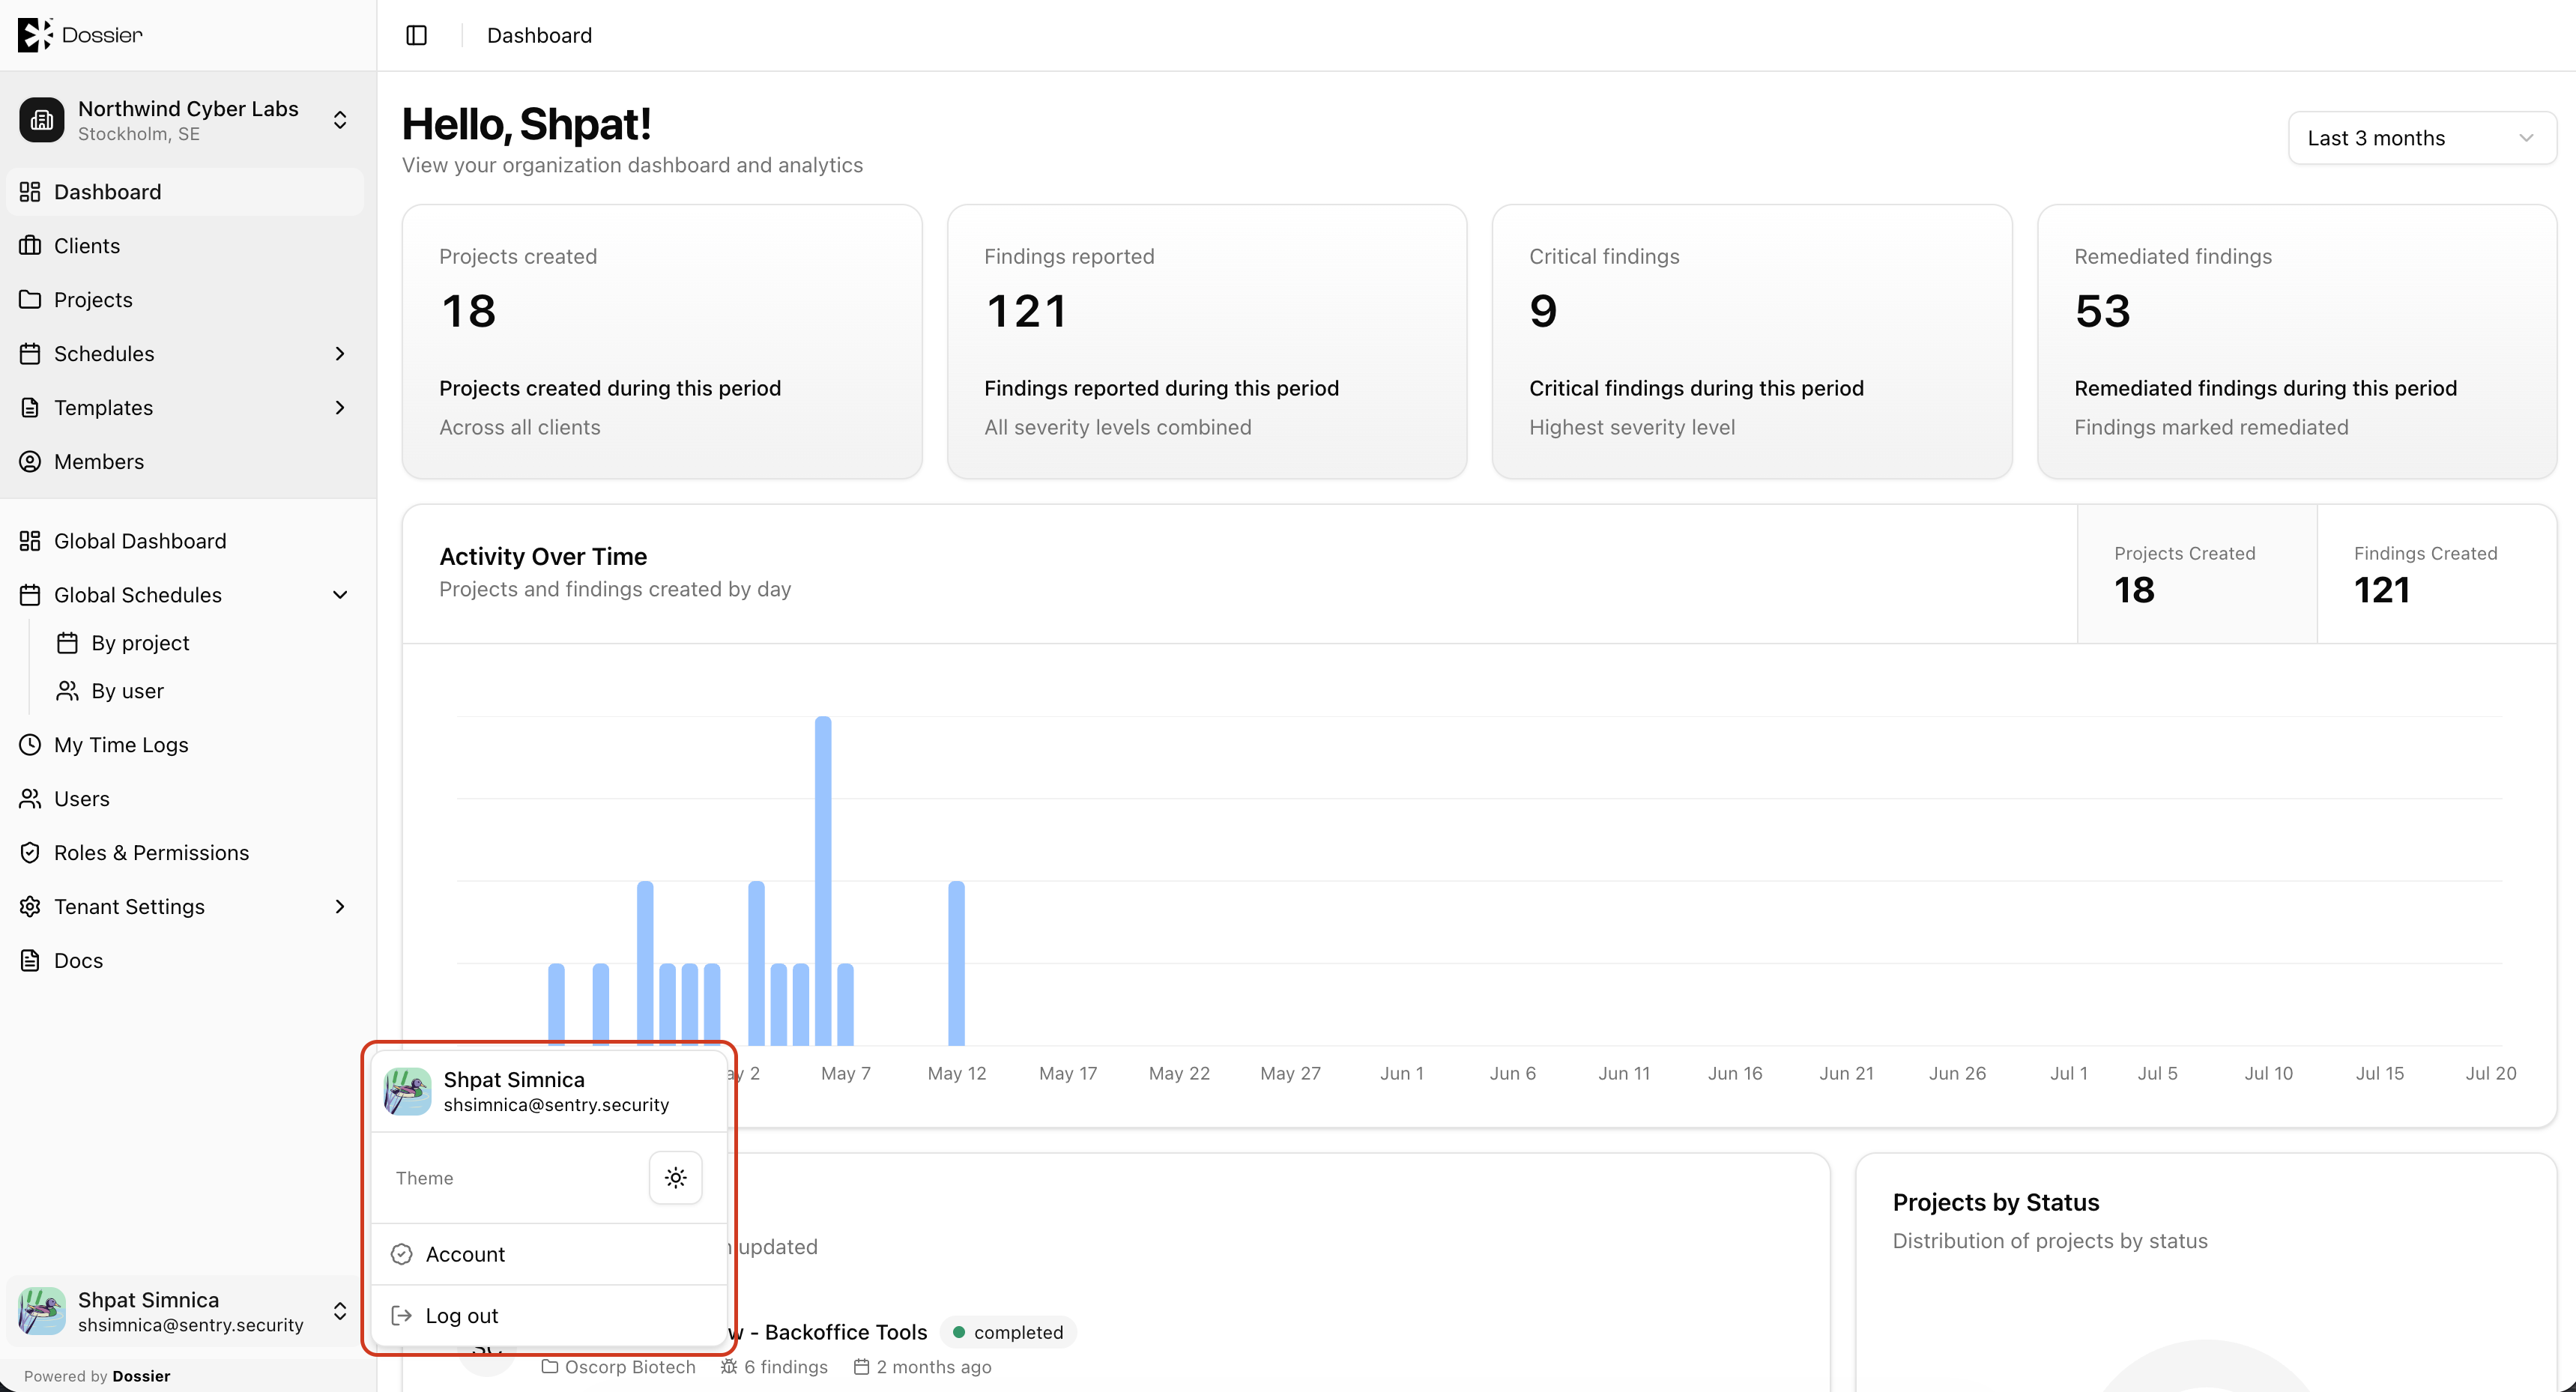Toggle user menu via sidebar profile chevrons
This screenshot has width=2576, height=1392.
340,1311
